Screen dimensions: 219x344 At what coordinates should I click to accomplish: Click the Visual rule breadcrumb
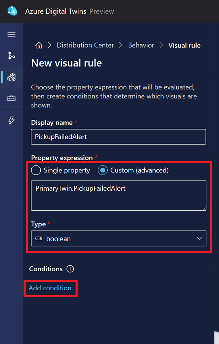[184, 46]
